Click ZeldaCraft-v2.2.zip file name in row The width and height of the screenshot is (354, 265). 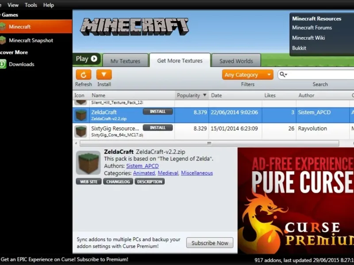109,119
